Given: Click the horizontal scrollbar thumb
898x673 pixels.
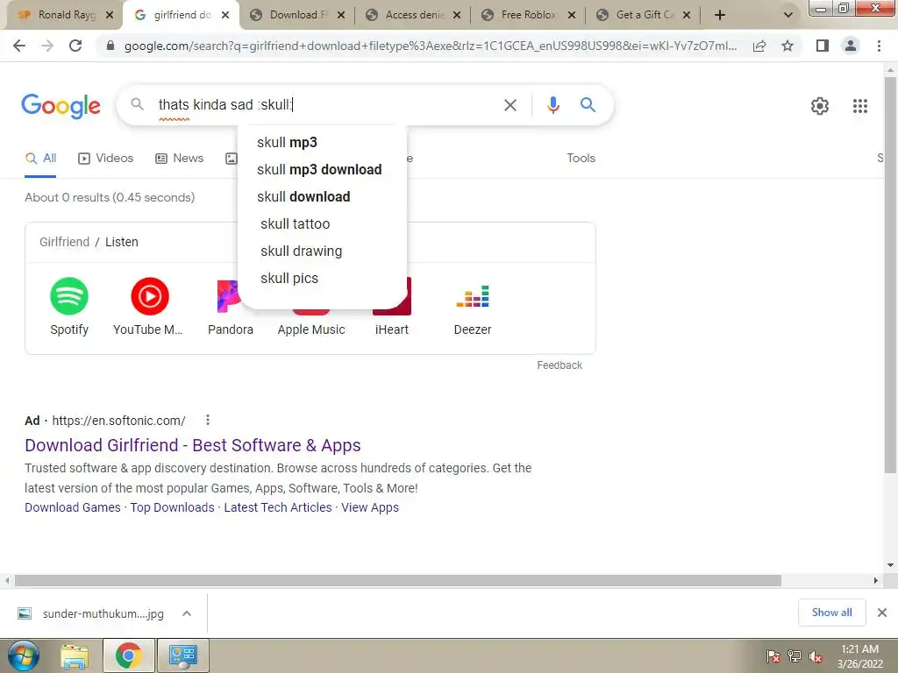Looking at the screenshot, I should point(398,580).
